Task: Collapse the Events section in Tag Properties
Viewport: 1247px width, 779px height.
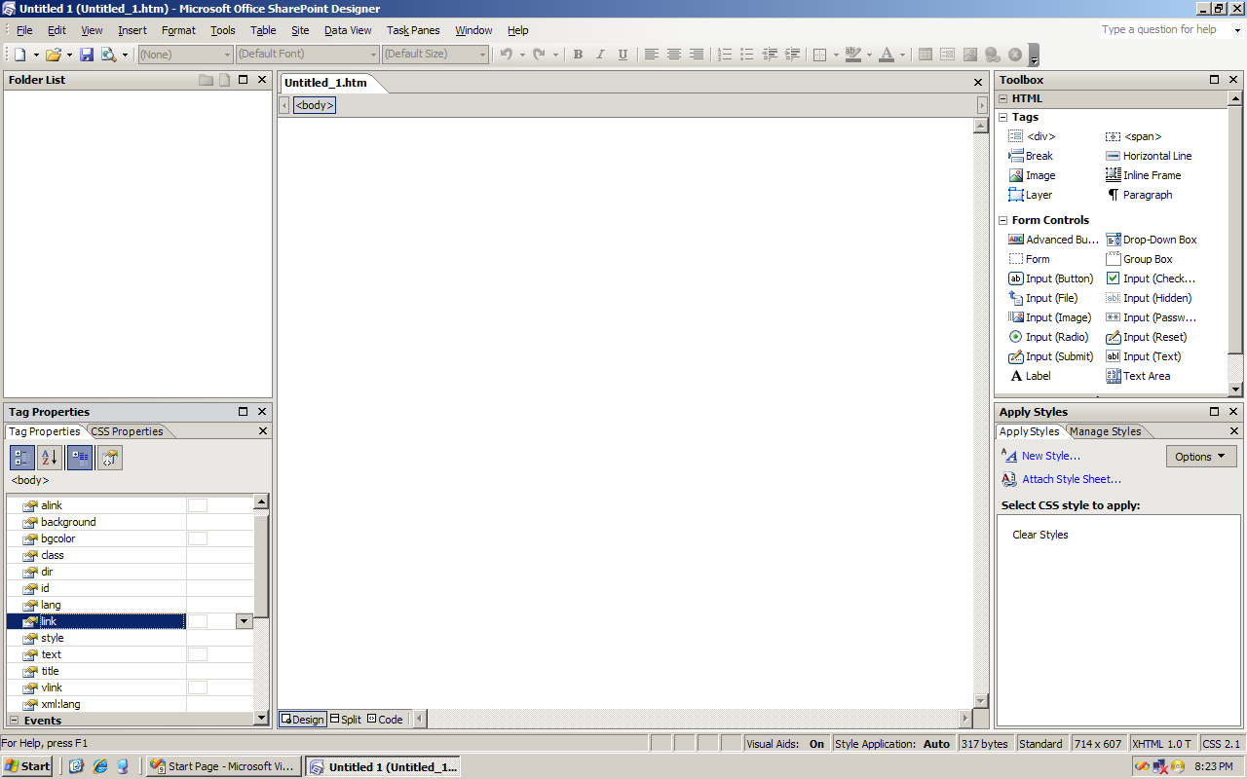Action: tap(15, 721)
